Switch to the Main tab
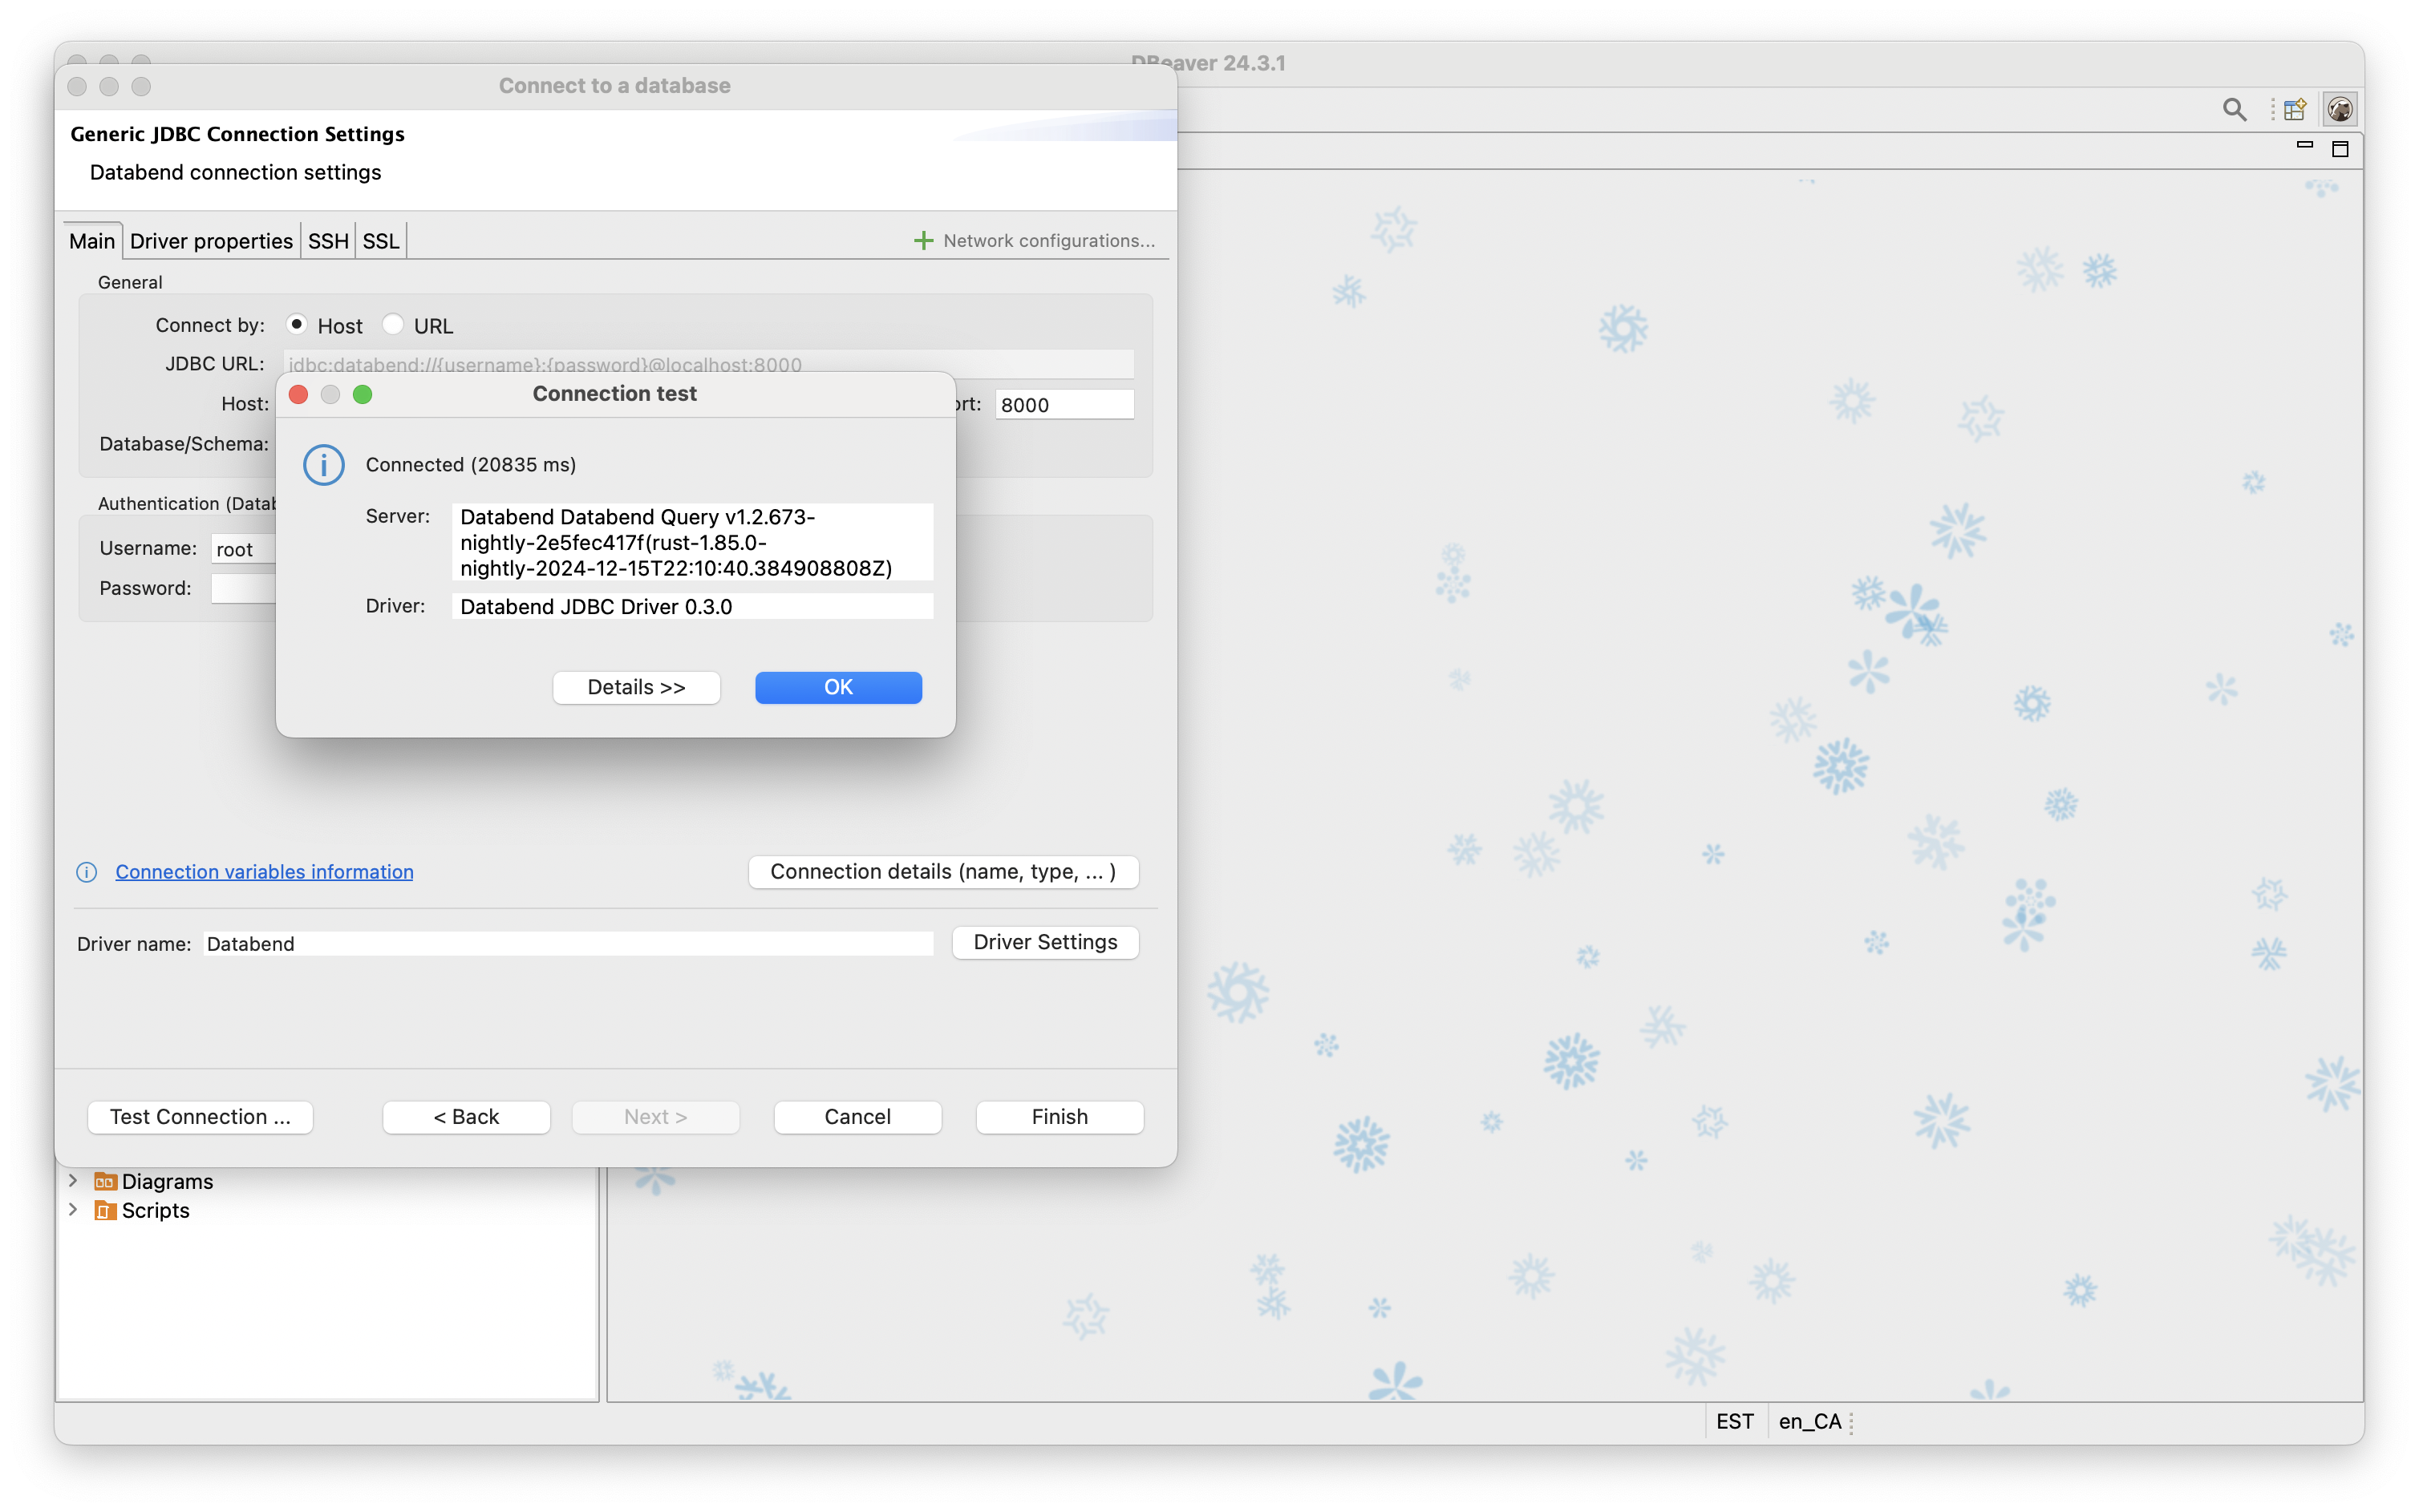 click(92, 241)
